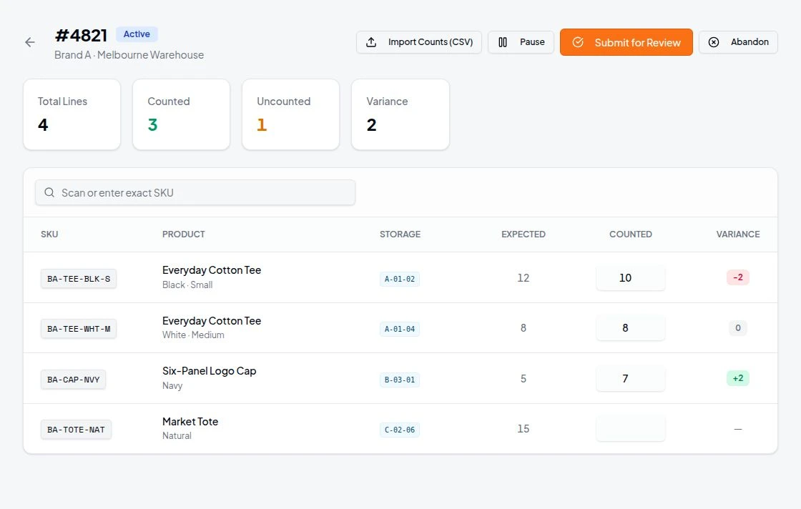Click the EXPECTED column header
Image resolution: width=801 pixels, height=509 pixels.
click(523, 234)
